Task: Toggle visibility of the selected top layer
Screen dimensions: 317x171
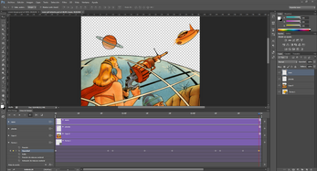Action: coord(279,72)
